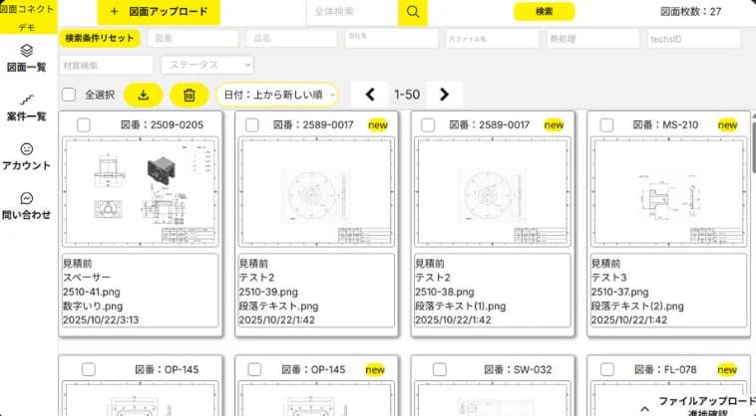
Task: Go to next page arrow
Action: coord(445,95)
